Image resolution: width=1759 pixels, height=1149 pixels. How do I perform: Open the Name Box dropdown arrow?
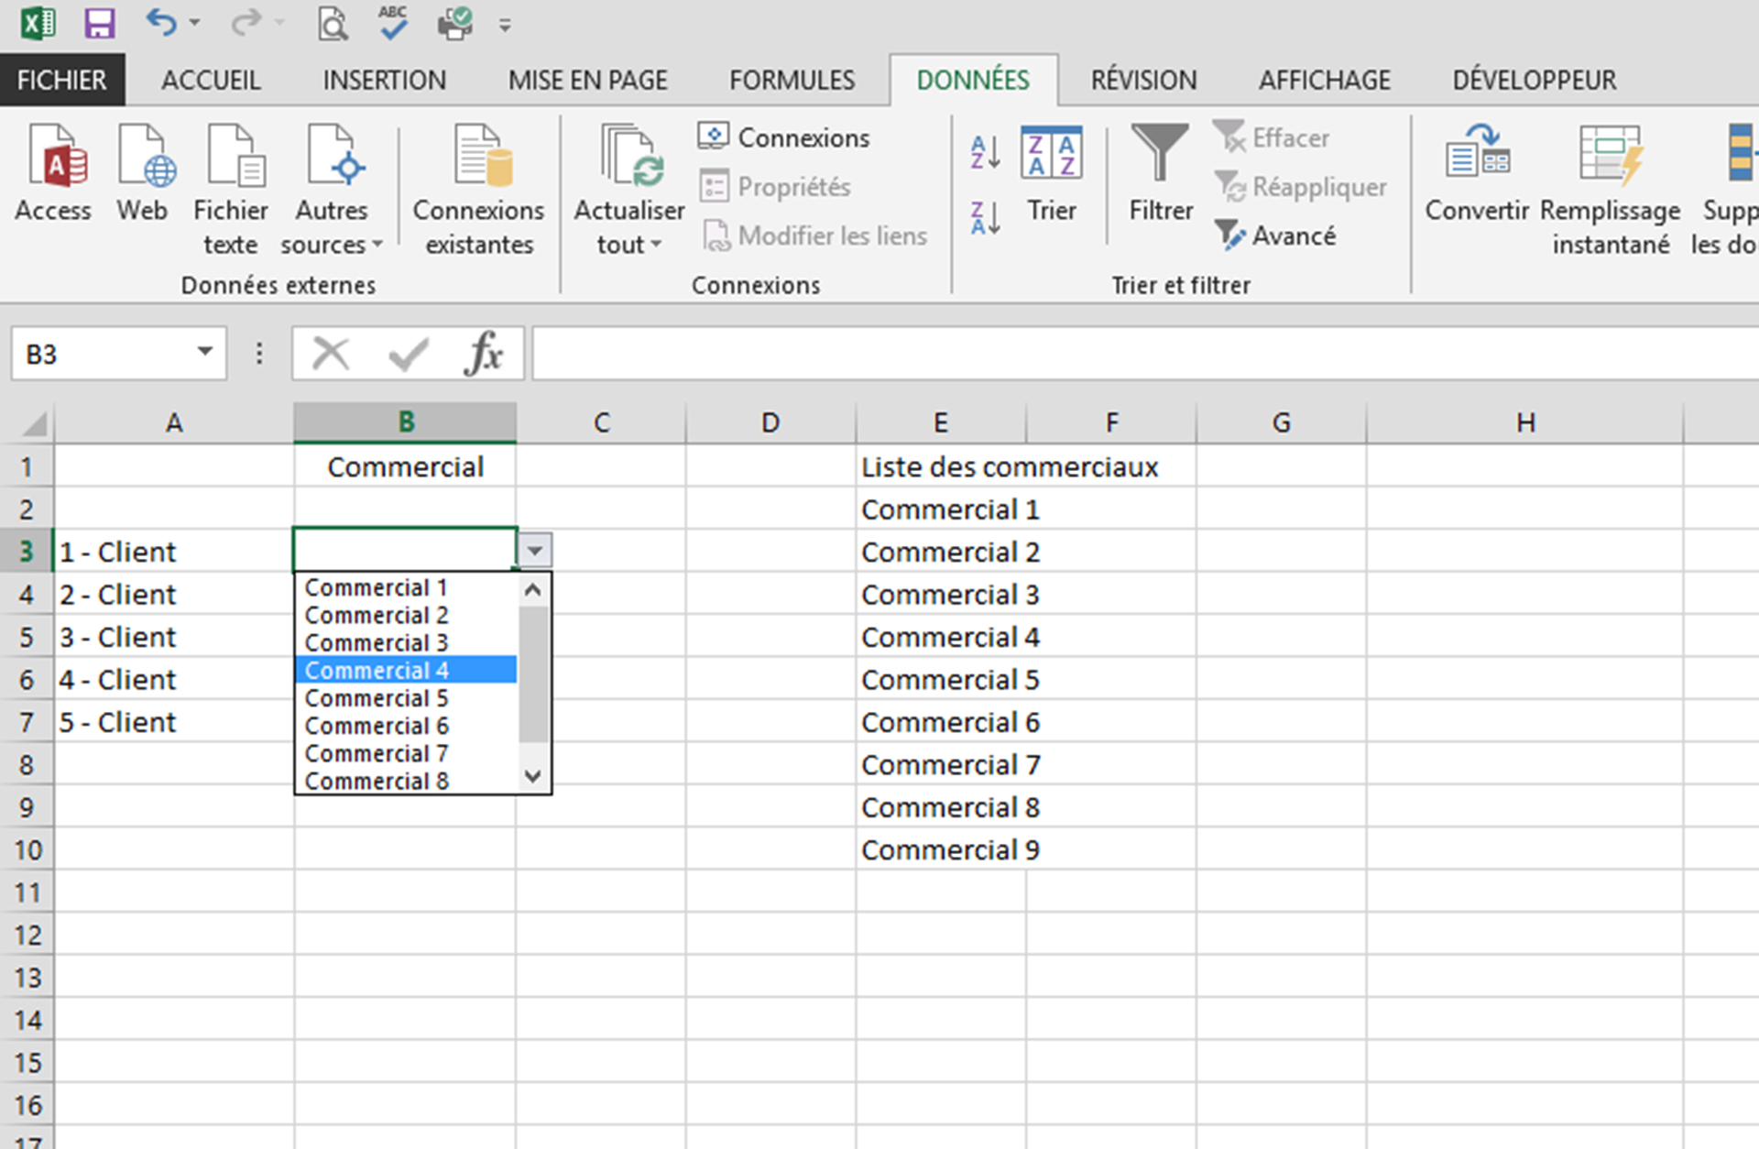tap(205, 352)
